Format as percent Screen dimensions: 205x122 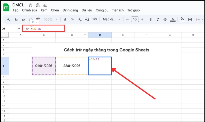[72, 19]
